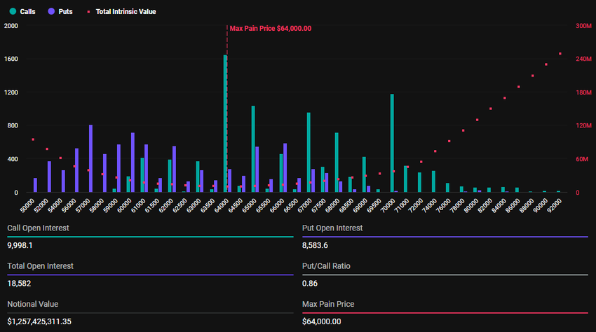
Task: Click the Put/Call Ratio value 0.86
Action: pos(309,284)
